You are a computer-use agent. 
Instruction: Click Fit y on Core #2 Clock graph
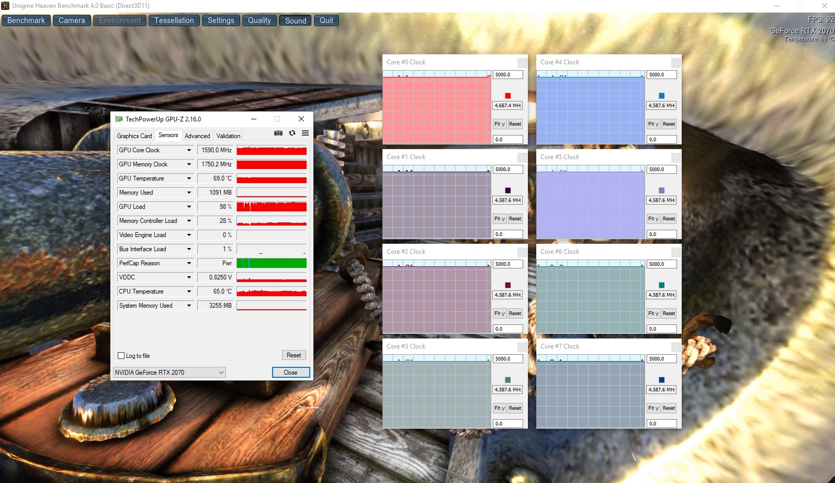[x=500, y=313]
